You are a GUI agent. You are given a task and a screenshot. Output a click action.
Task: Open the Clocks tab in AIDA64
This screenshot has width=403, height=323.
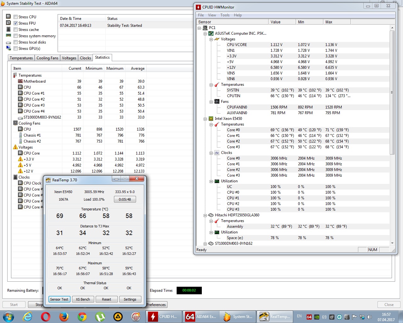(85, 58)
